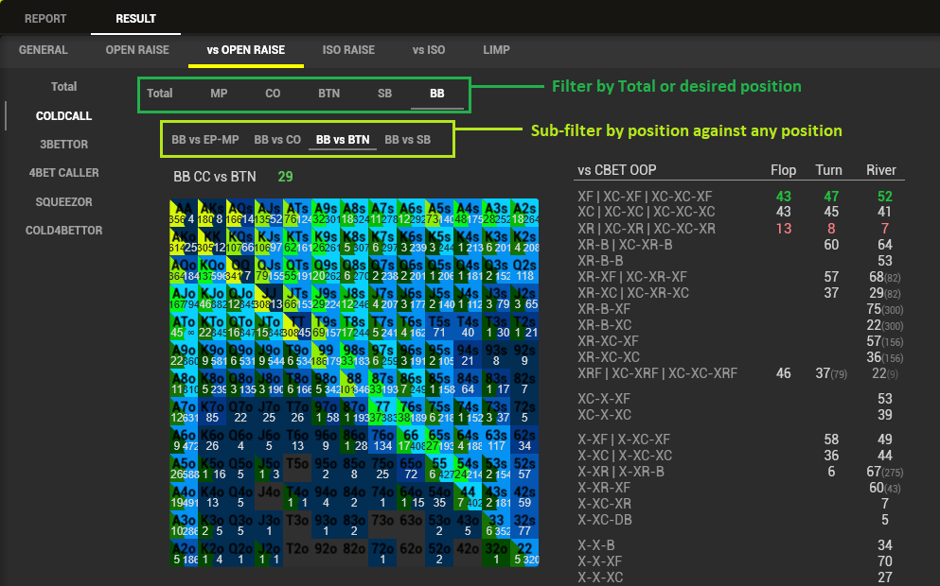Open the SQUEEZOR category
This screenshot has height=586, width=940.
[64, 202]
